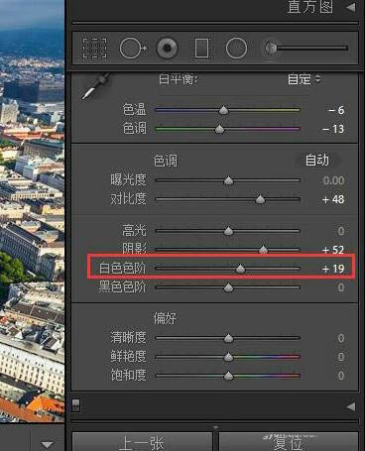Select the Spot Removal tool
Image resolution: width=365 pixels, height=451 pixels.
coord(133,49)
